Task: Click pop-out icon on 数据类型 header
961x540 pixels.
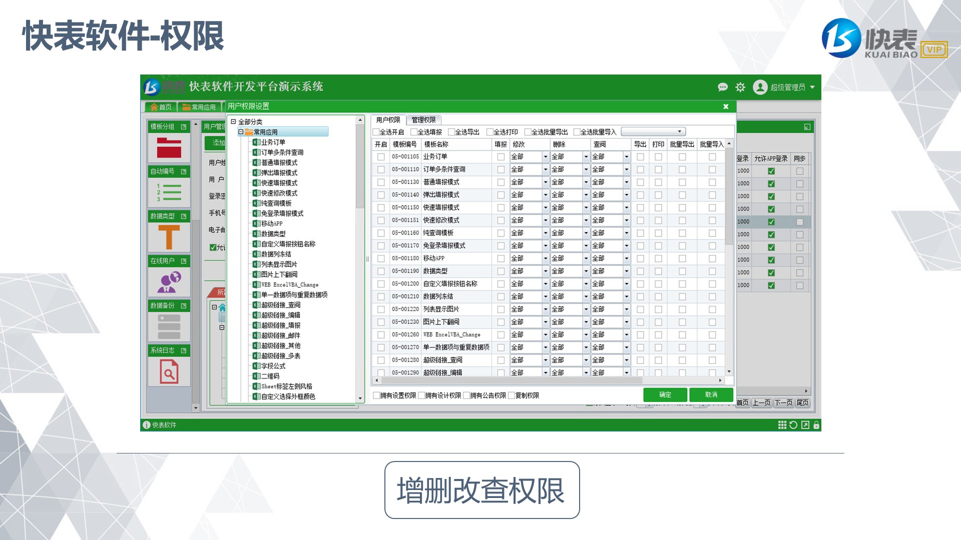Action: [184, 216]
